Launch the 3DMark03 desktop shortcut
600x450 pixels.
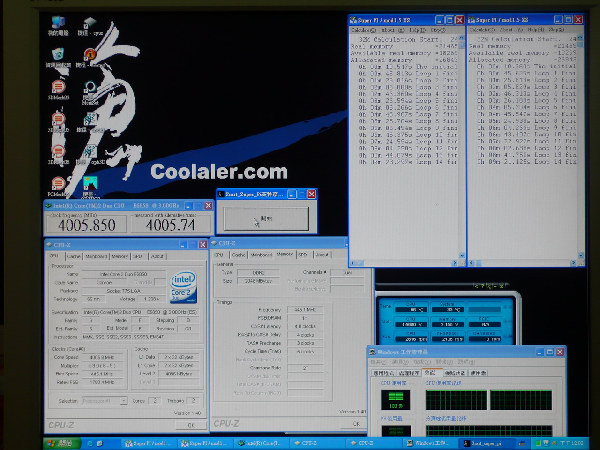pos(58,87)
